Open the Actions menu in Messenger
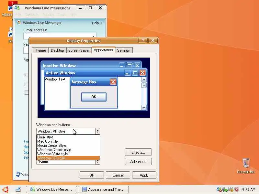259x194 pixels. tap(48, 14)
